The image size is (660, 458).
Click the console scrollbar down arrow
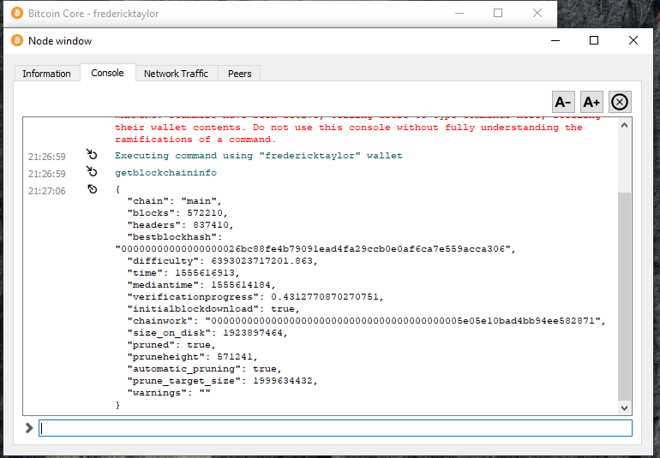point(625,407)
